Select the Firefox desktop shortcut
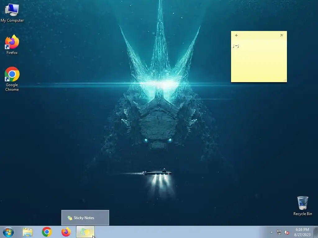Viewport: 318px width, 238px height. pyautogui.click(x=12, y=45)
